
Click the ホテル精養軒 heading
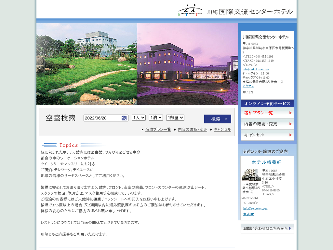tap(267, 162)
